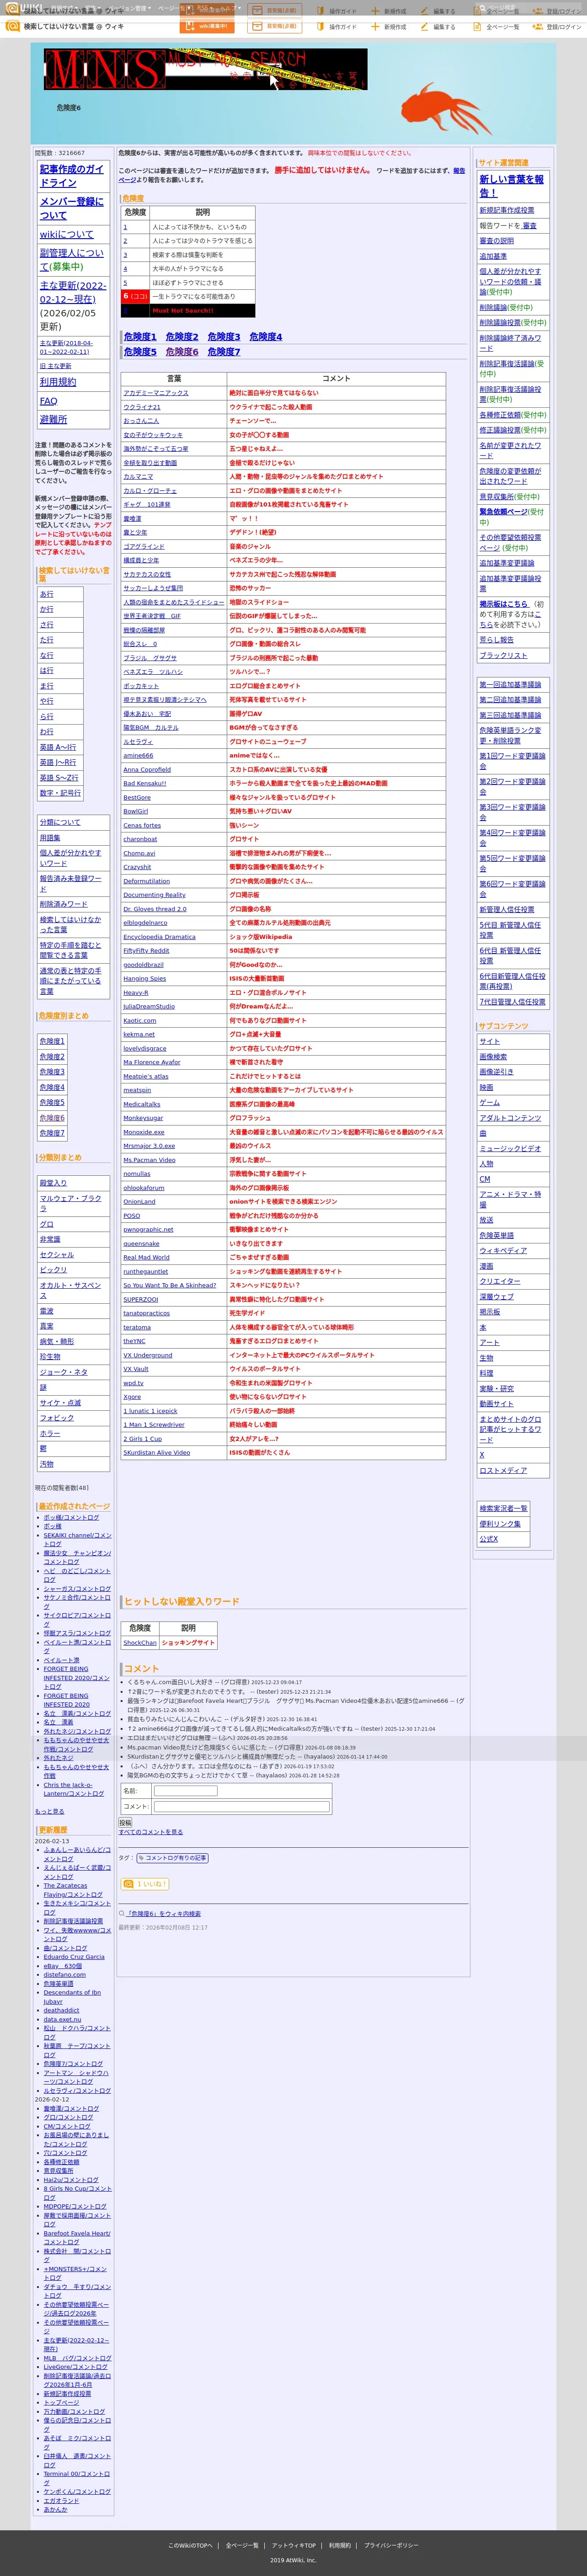587x2576 pixels.
Task: Open 緊急依頼ページ link in right sidebar
Action: [503, 511]
